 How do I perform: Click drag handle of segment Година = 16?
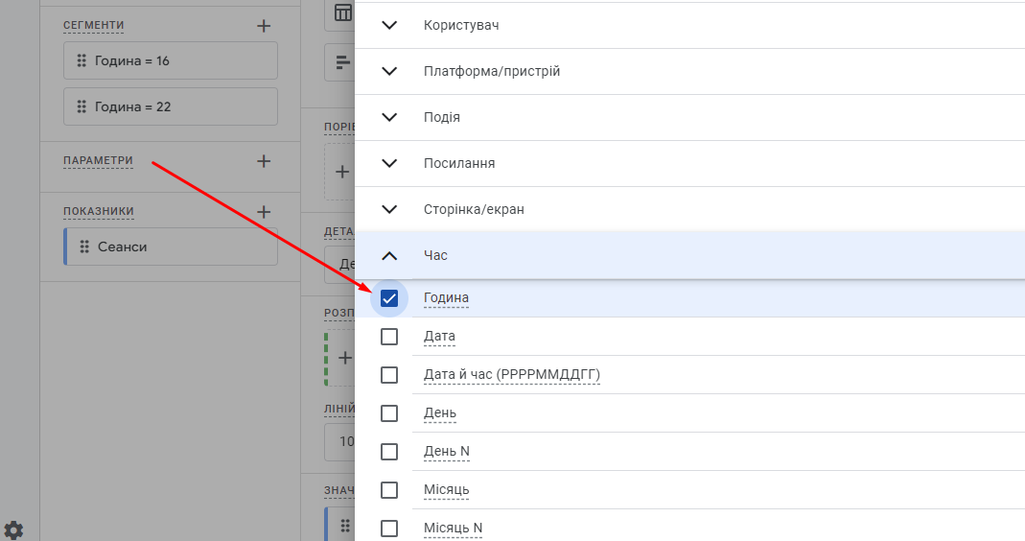click(x=82, y=60)
